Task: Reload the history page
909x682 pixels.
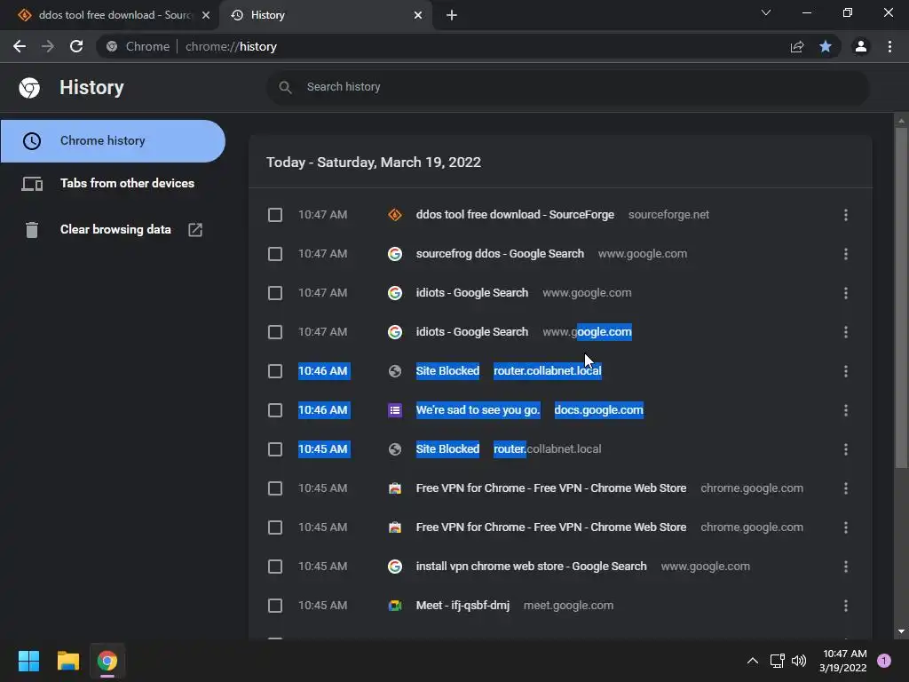Action: 76,46
